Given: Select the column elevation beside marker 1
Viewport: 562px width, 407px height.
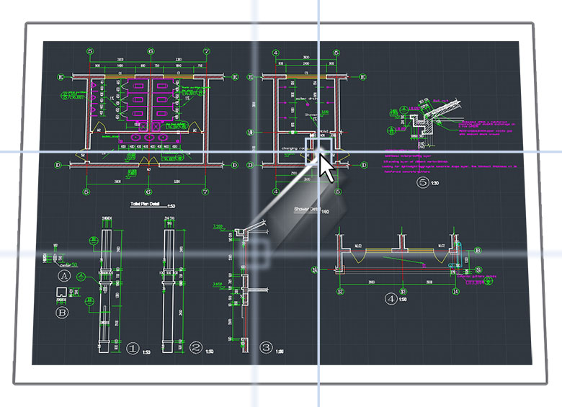Looking at the screenshot, I should point(109,288).
